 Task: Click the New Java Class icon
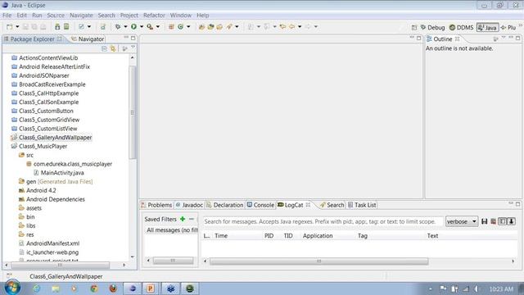pos(180,27)
